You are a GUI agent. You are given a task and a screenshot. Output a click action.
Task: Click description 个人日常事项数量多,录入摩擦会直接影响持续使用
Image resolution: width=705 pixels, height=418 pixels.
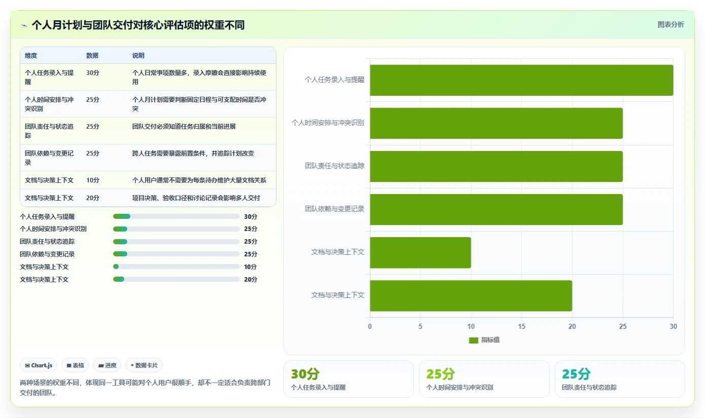[x=199, y=78]
